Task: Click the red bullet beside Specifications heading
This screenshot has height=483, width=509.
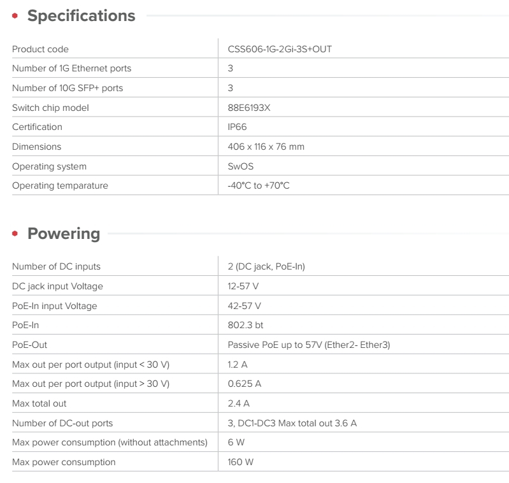Action: tap(15, 17)
